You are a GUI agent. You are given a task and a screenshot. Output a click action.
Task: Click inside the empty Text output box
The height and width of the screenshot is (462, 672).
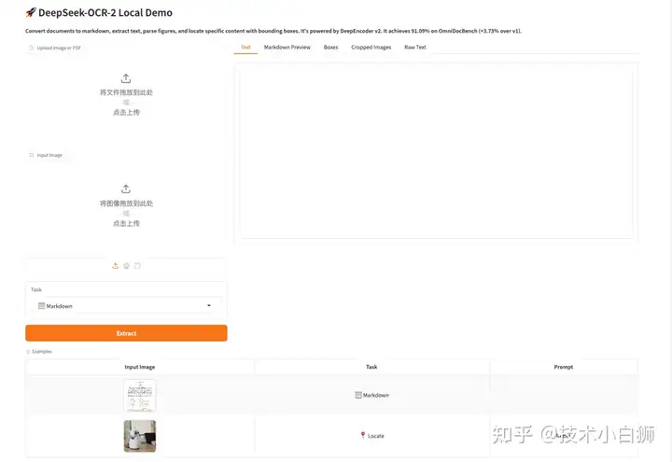[x=436, y=152]
